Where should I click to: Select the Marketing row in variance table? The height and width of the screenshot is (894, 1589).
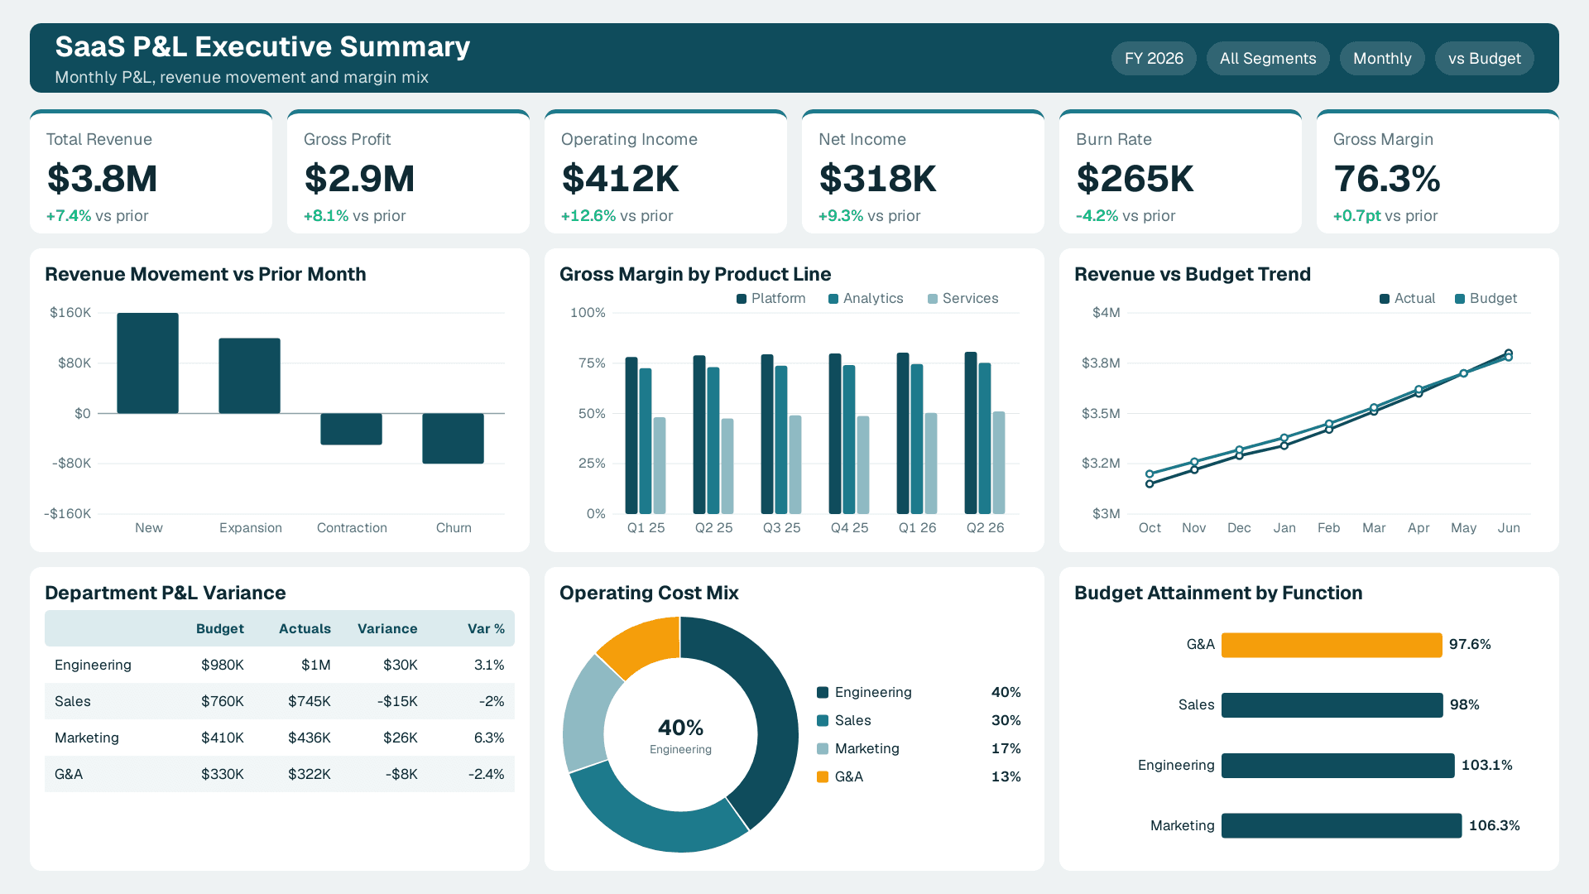point(280,738)
